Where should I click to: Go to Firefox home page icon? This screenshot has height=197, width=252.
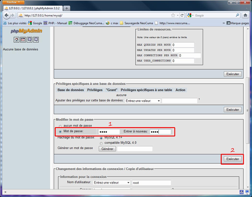(245, 15)
